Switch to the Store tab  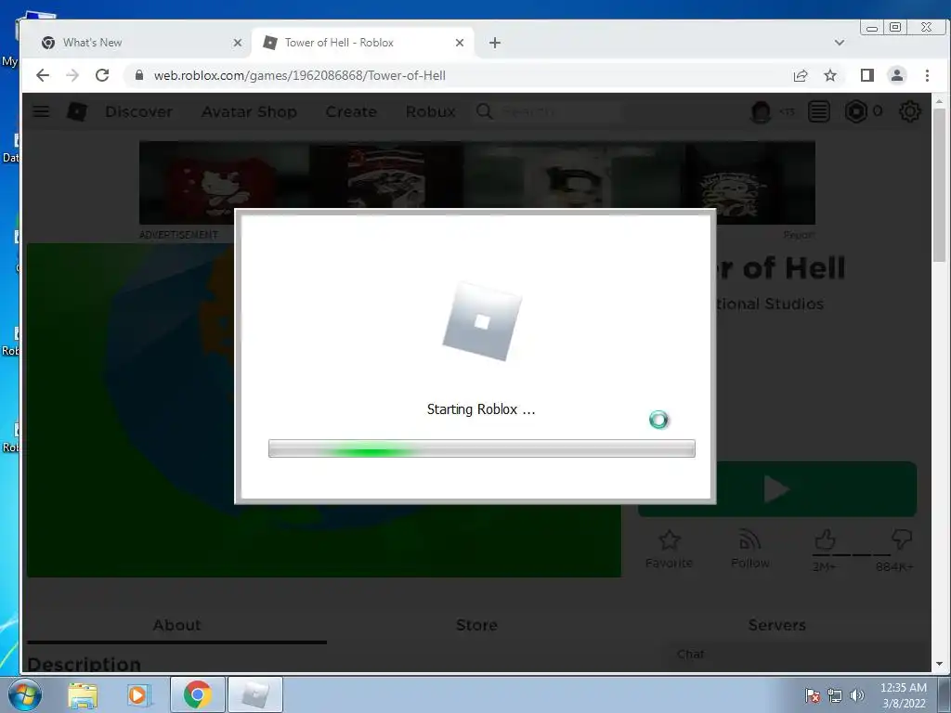click(476, 625)
